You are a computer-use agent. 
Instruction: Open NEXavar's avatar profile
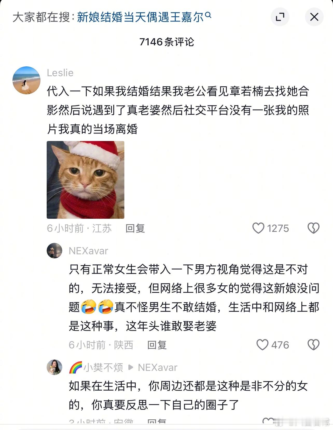54,251
